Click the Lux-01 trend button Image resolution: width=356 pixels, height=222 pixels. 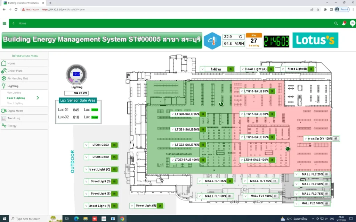(x=95, y=110)
